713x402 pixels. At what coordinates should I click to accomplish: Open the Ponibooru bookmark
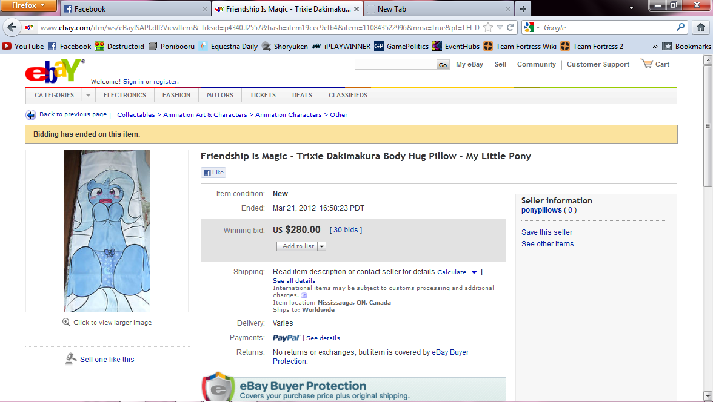[x=172, y=47]
